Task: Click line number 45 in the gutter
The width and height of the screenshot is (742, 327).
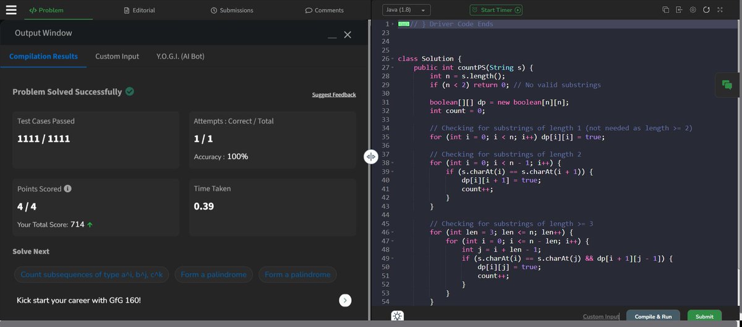Action: [x=385, y=224]
